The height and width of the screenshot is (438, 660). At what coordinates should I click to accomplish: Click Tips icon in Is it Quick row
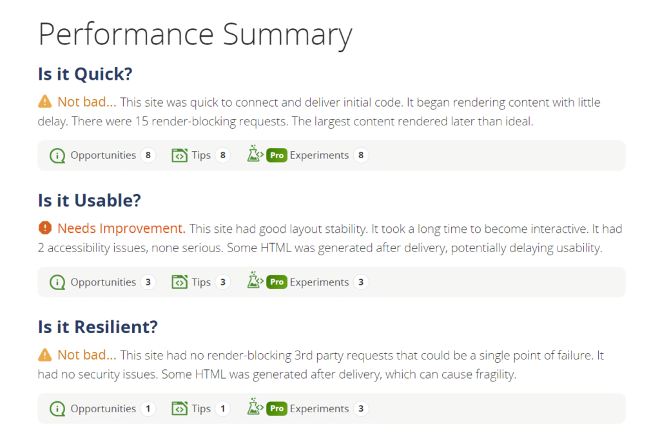(x=179, y=155)
